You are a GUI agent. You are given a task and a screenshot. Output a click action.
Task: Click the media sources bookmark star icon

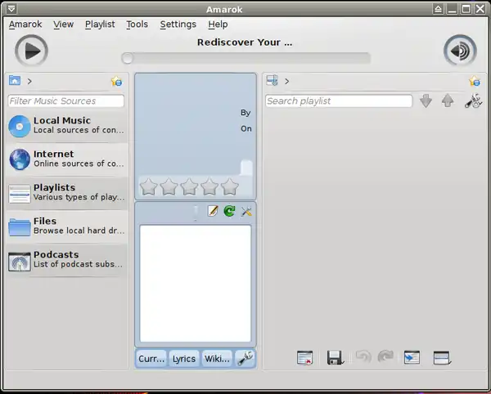coord(116,81)
